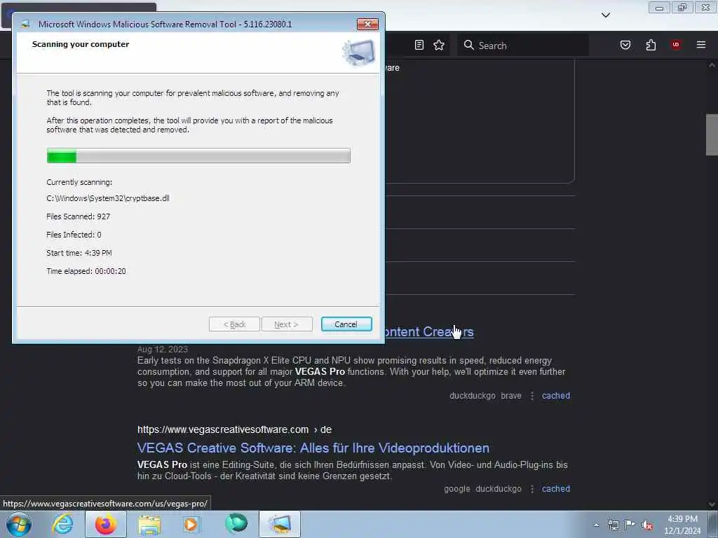Expand the Firefox tab list chevron
Image resolution: width=718 pixels, height=538 pixels.
pyautogui.click(x=605, y=15)
